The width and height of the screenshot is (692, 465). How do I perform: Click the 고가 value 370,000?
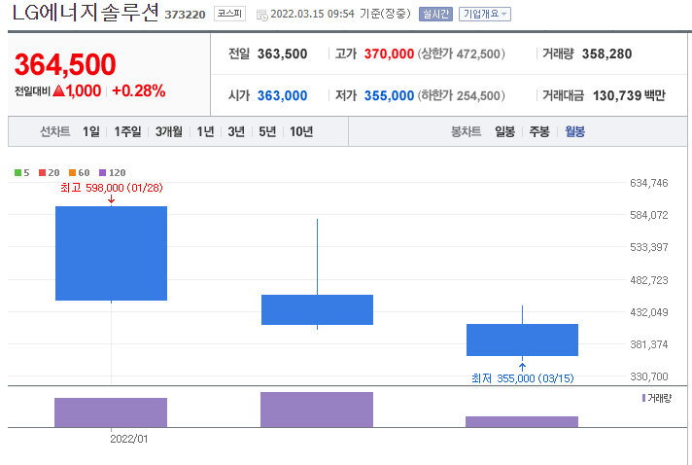point(389,54)
